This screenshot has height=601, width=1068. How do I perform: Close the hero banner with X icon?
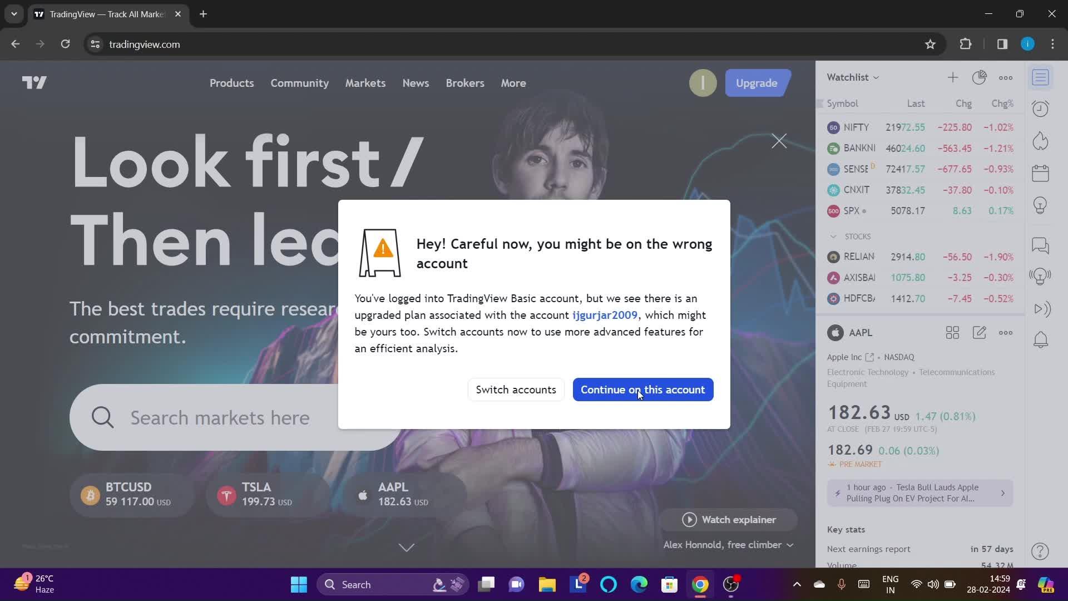pos(779,141)
